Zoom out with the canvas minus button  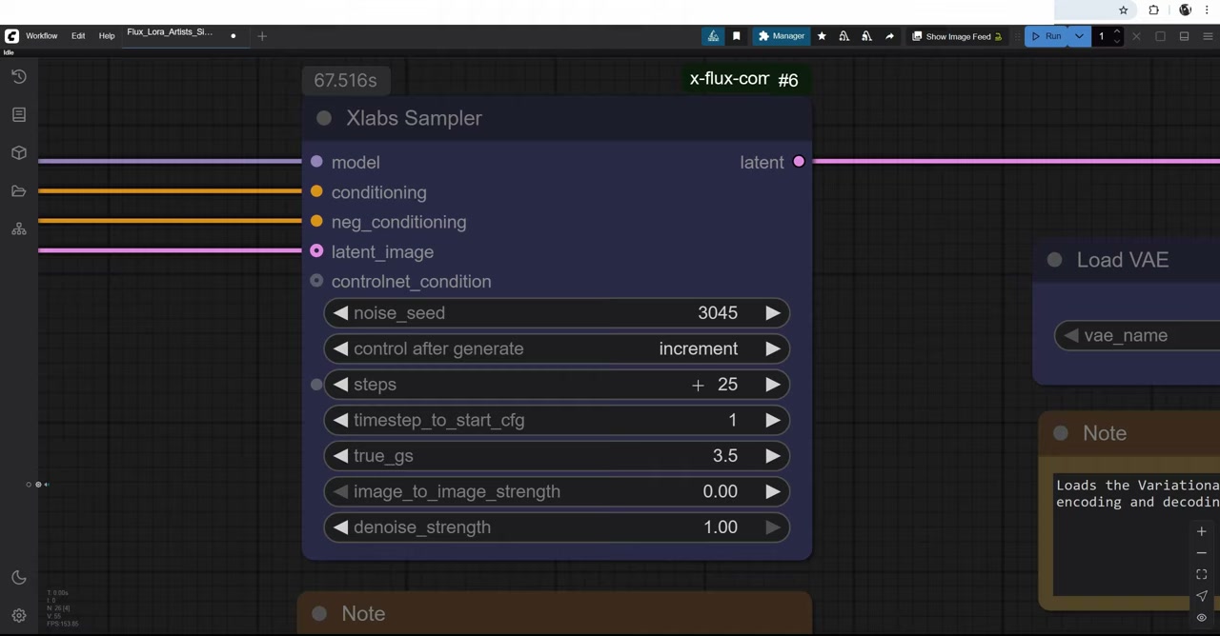pyautogui.click(x=1201, y=553)
